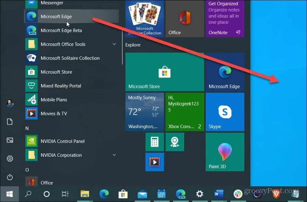Screen dimensions: 307x202
Task: Open Brave browser from the taskbar
Action: [x=276, y=194]
